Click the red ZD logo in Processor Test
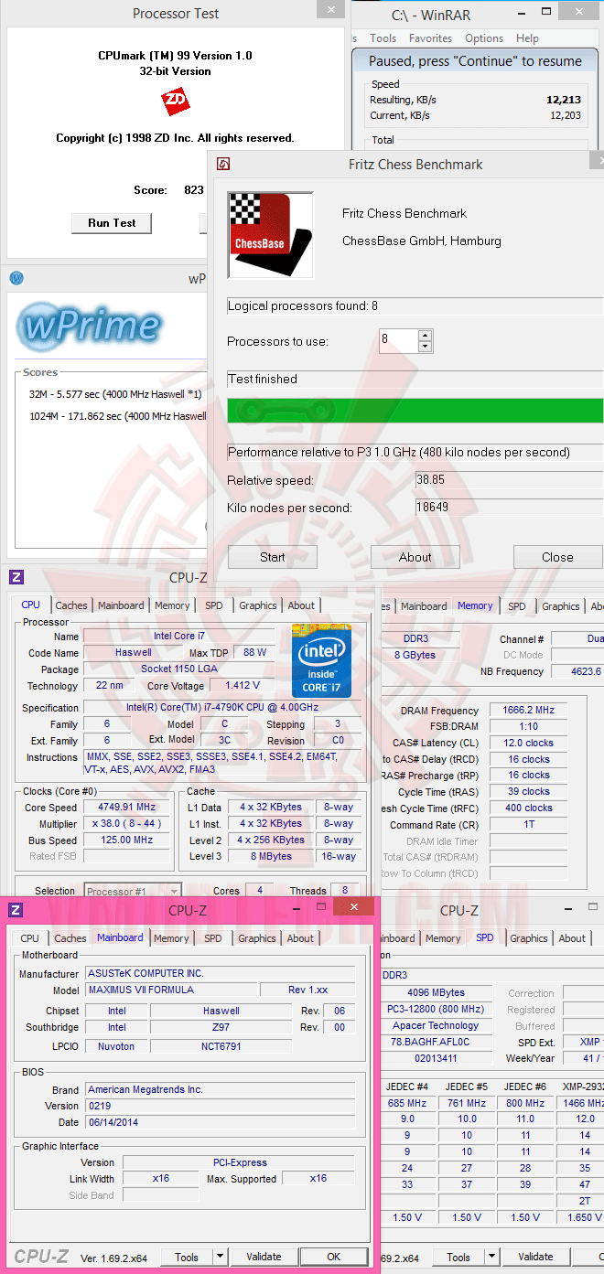The image size is (604, 1274). coord(174,101)
